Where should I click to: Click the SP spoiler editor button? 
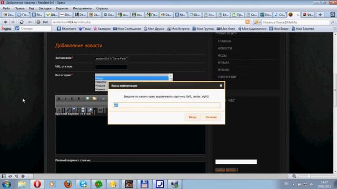point(101,110)
